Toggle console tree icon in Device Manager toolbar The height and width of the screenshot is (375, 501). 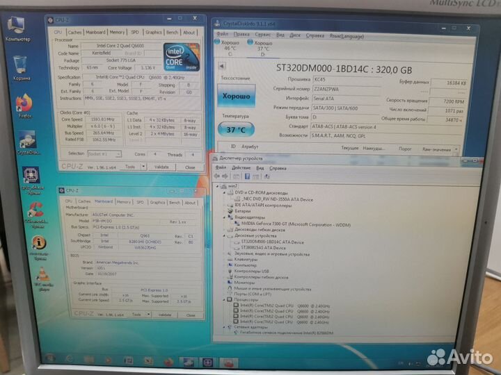point(236,176)
